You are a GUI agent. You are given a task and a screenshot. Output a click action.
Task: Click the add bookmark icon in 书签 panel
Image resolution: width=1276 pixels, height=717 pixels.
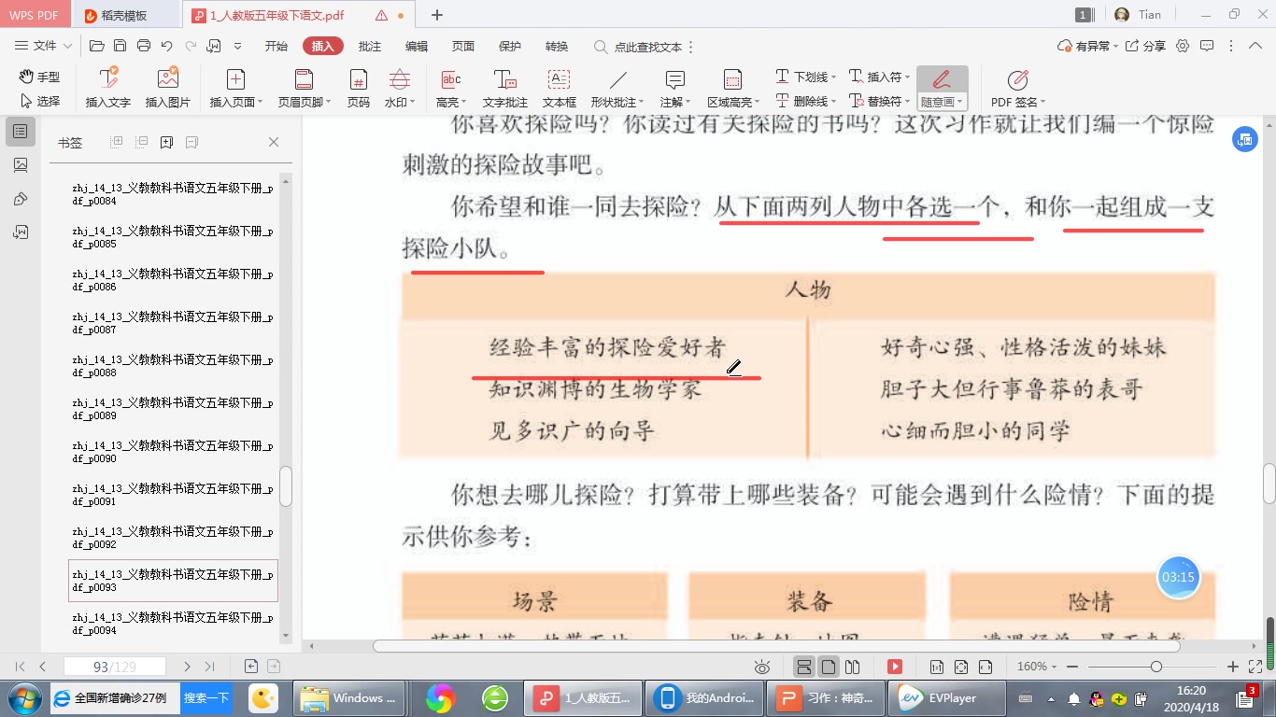pyautogui.click(x=166, y=142)
